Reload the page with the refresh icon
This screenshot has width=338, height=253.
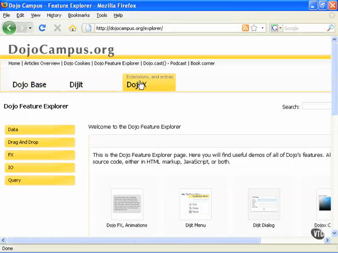(x=42, y=28)
